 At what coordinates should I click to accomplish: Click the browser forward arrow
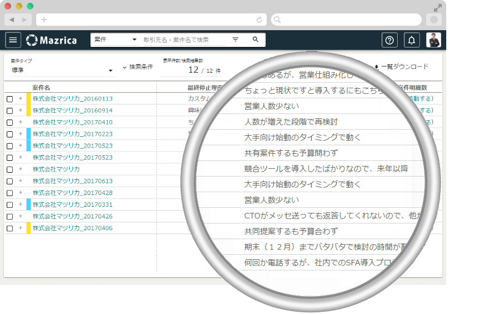[x=24, y=20]
